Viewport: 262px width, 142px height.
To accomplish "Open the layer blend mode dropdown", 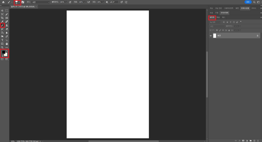I will [217, 26].
